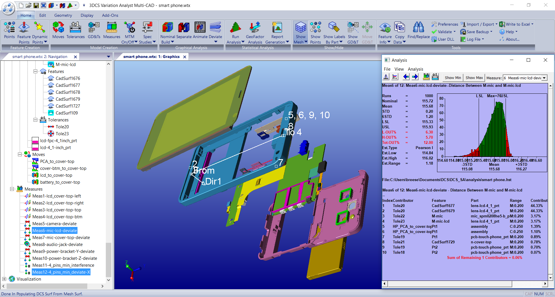Viewport: 555px width, 297px height.
Task: Click Run Analysis in Statistical Analysis group
Action: click(235, 32)
